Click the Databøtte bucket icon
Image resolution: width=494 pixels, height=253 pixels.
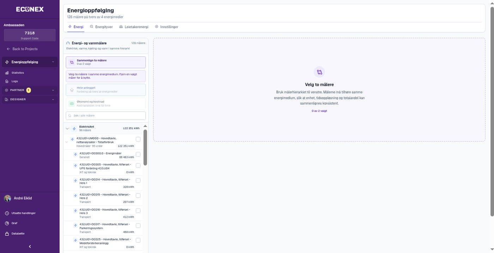(7, 234)
